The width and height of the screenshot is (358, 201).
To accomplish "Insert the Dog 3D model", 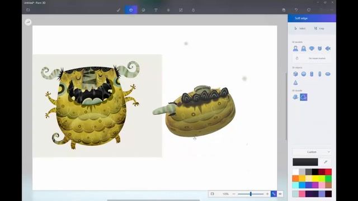I will pos(312,49).
